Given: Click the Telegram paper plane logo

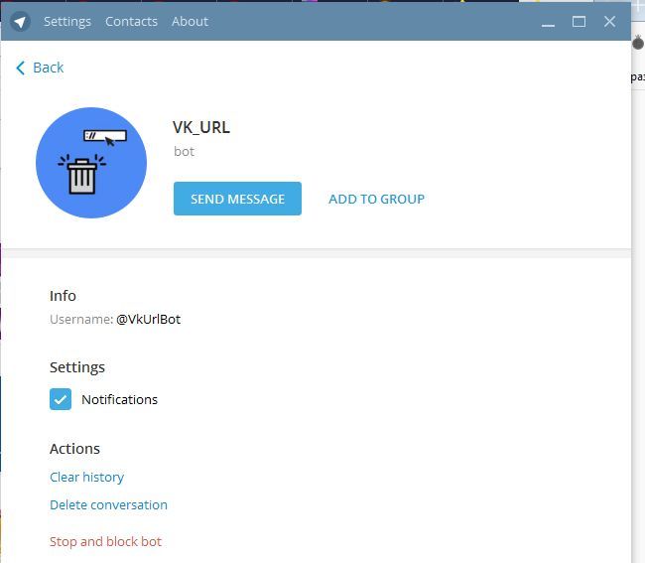Looking at the screenshot, I should 20,22.
